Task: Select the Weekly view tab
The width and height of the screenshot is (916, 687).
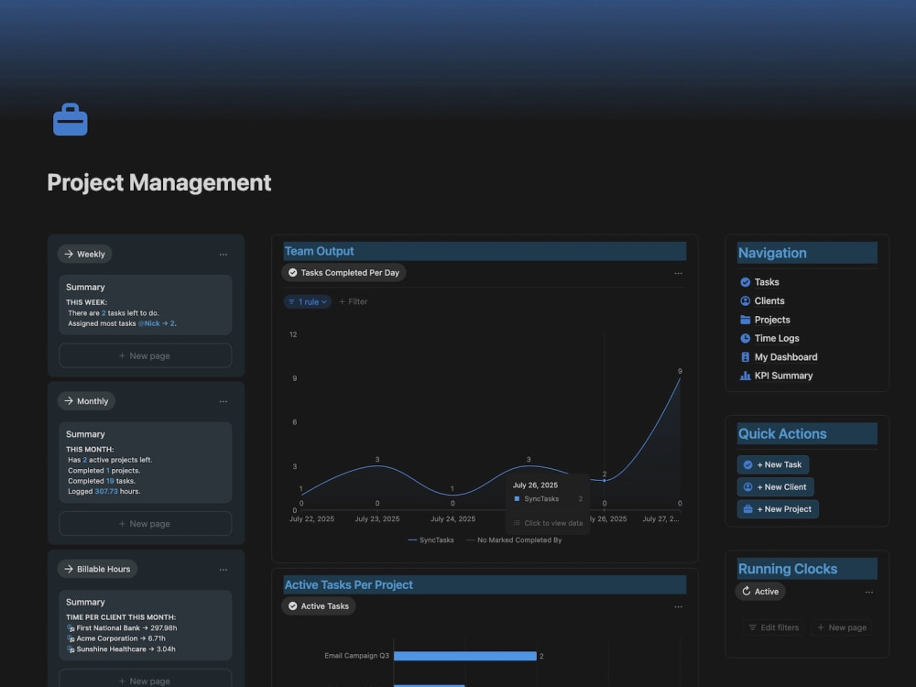Action: coord(84,254)
